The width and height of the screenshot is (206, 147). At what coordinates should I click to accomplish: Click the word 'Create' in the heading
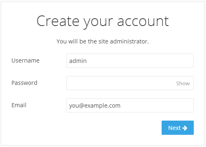[x=58, y=21]
